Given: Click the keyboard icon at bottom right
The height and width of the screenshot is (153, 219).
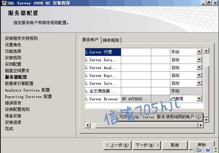Looking at the screenshot, I should pos(199,150).
